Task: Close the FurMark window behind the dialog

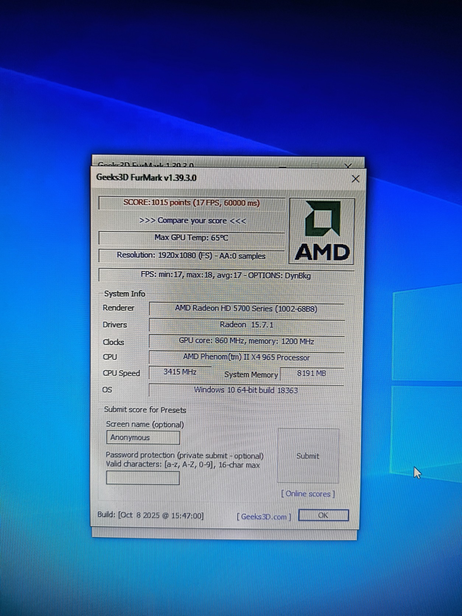Action: pyautogui.click(x=349, y=165)
